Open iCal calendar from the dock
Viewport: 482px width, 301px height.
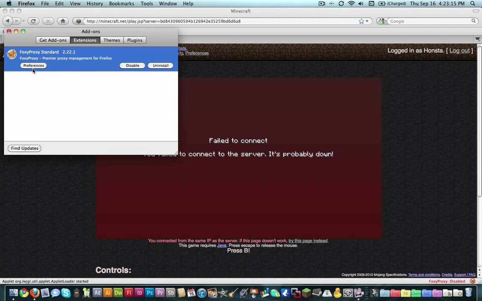(191, 293)
